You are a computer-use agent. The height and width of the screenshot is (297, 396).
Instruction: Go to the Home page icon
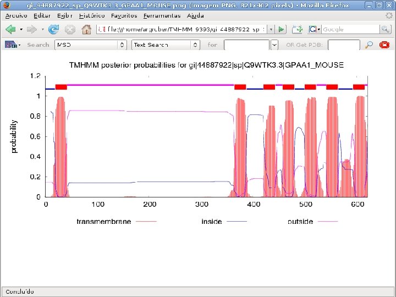click(x=86, y=29)
